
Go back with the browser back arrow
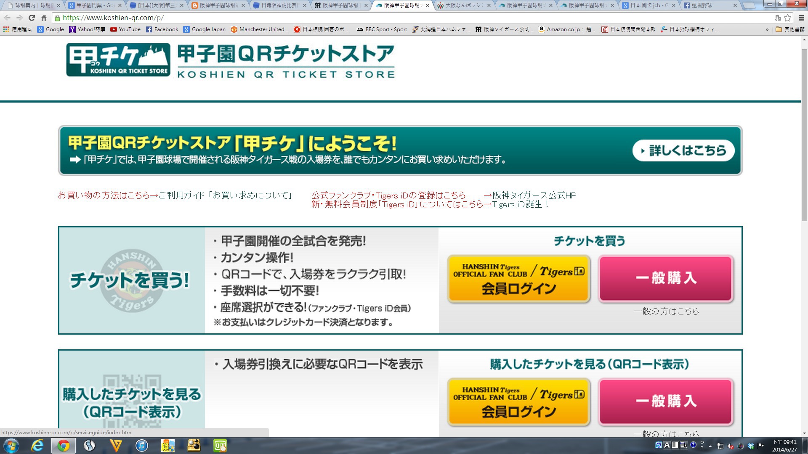coord(7,18)
